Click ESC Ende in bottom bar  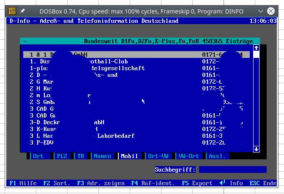[x=263, y=183]
